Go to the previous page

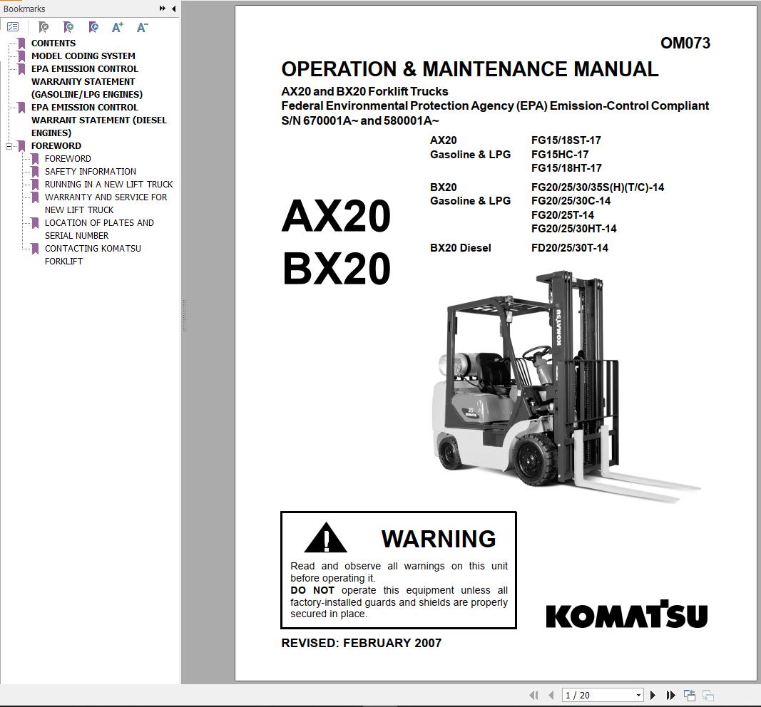coord(551,695)
